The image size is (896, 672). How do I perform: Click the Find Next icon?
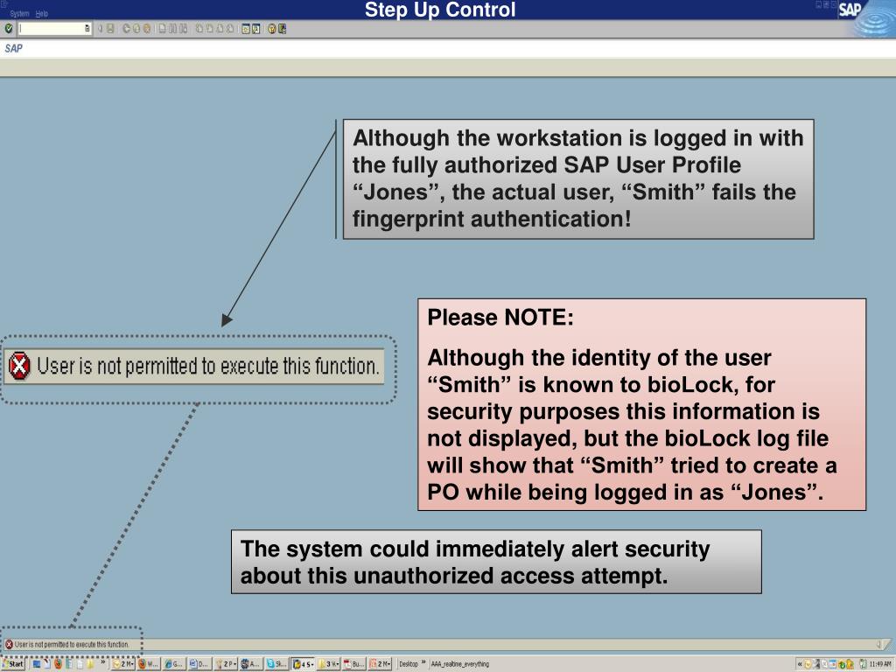(x=184, y=28)
